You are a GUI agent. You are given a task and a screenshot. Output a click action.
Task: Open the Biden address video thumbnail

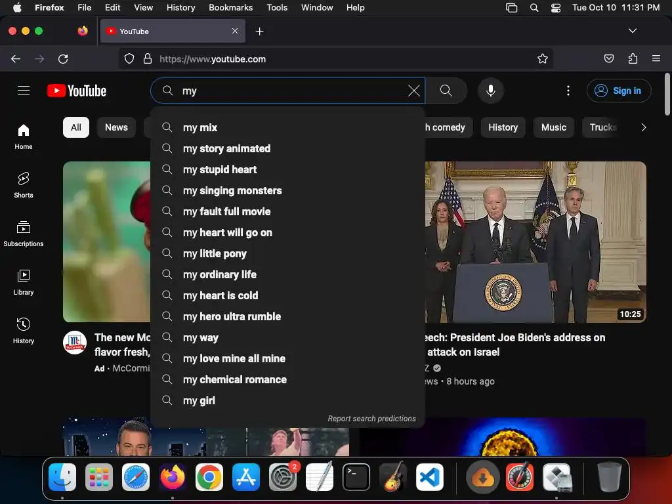coord(535,241)
